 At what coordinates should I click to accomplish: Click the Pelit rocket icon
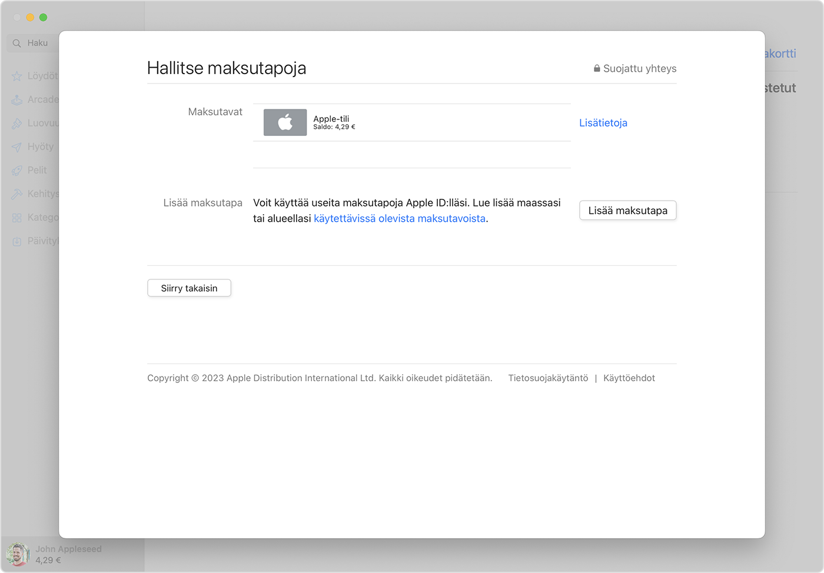tap(16, 171)
